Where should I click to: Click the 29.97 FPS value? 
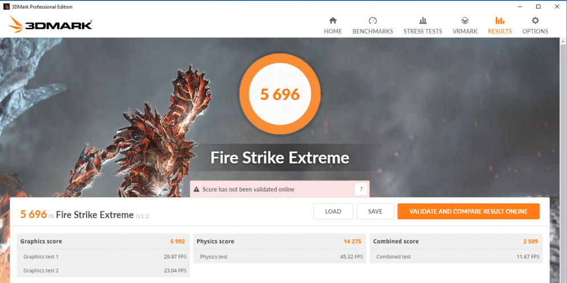click(175, 257)
